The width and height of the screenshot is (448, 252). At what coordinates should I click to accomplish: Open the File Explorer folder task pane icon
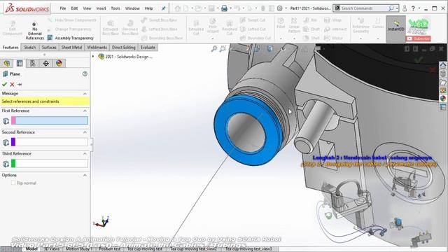coord(443,83)
